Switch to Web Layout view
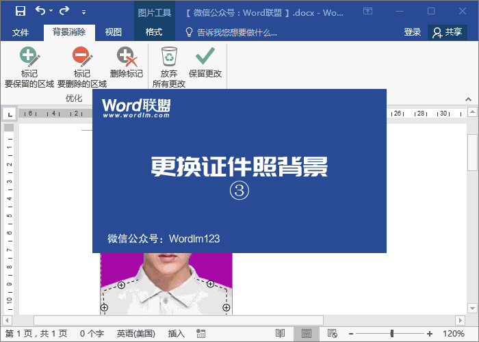479x342 pixels. [332, 334]
